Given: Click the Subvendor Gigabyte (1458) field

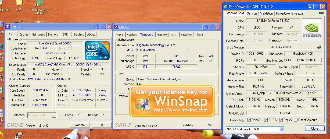Looking at the screenshot, I should pyautogui.click(x=303, y=54).
